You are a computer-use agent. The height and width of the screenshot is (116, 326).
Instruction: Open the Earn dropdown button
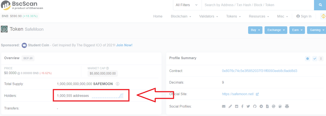[297, 30]
